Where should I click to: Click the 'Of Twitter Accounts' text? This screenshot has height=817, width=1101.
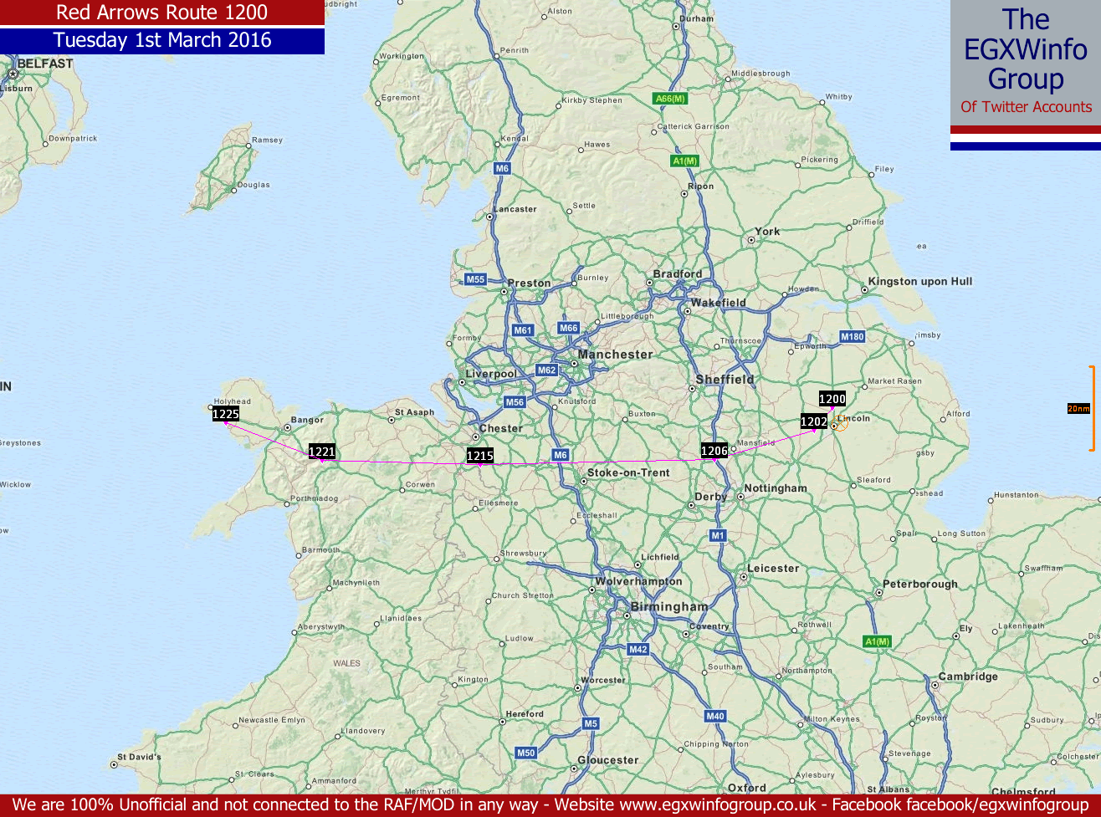coord(1026,107)
